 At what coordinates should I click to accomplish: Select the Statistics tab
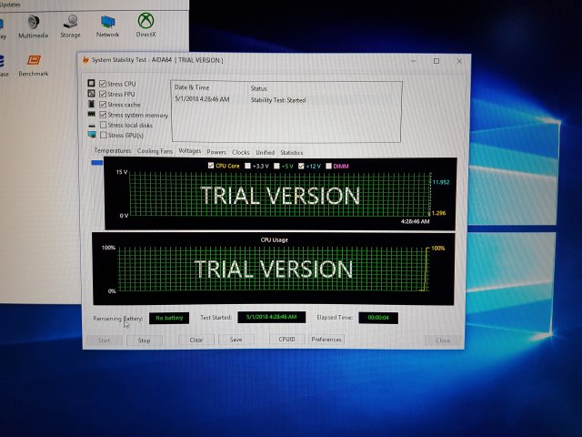click(x=291, y=152)
